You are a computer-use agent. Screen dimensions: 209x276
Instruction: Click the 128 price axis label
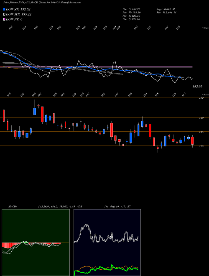(x=201, y=146)
